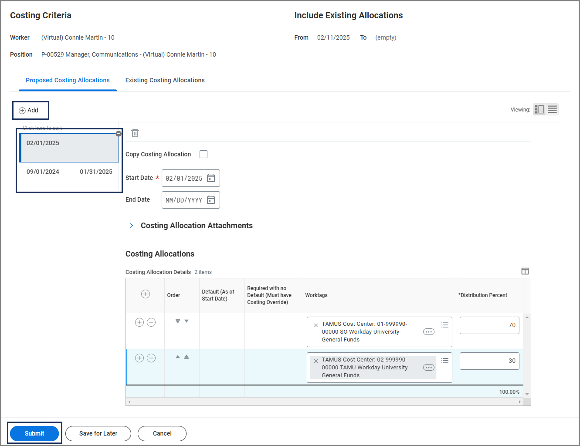Switch to the full list view

(x=552, y=109)
